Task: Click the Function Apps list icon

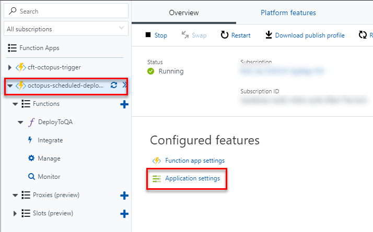Action: pyautogui.click(x=12, y=48)
